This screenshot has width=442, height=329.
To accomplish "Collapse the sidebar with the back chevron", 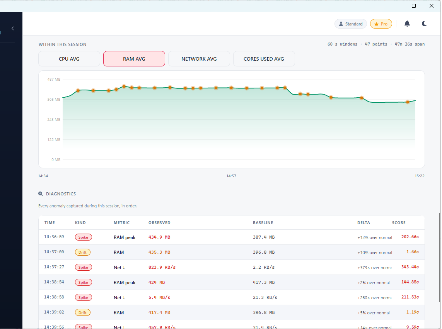I will [x=13, y=29].
